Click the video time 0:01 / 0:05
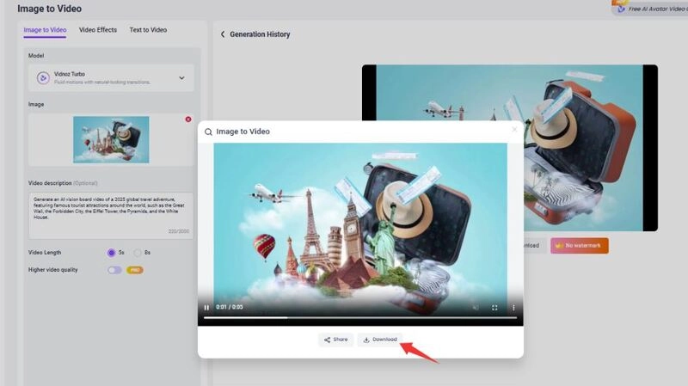This screenshot has width=688, height=386. click(x=230, y=307)
